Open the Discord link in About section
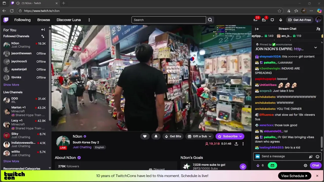Image resolution: width=324 pixels, height=182 pixels. (157, 170)
